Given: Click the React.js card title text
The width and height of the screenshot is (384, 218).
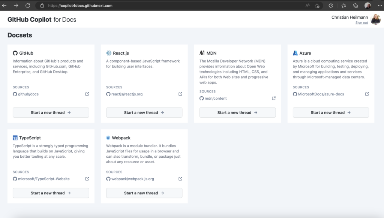Looking at the screenshot, I should click(121, 53).
